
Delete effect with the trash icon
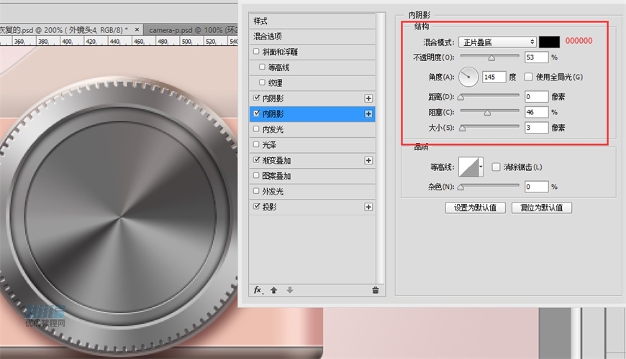pyautogui.click(x=376, y=290)
